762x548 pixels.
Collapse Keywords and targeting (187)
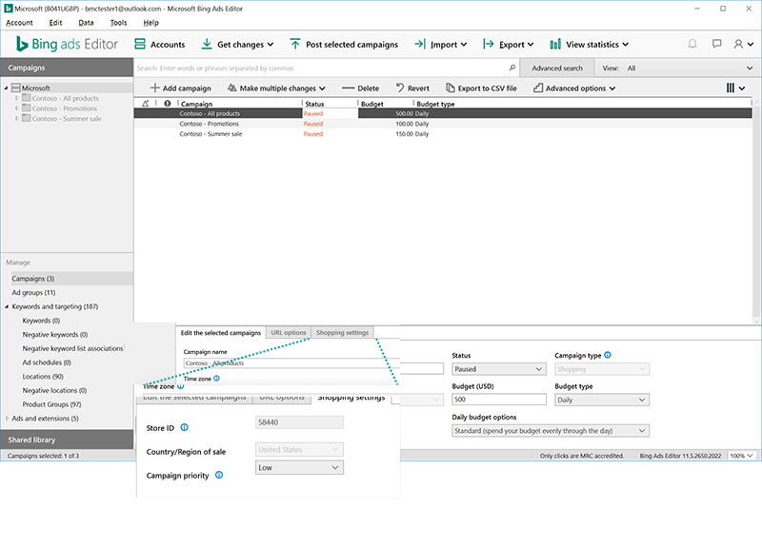(x=7, y=306)
